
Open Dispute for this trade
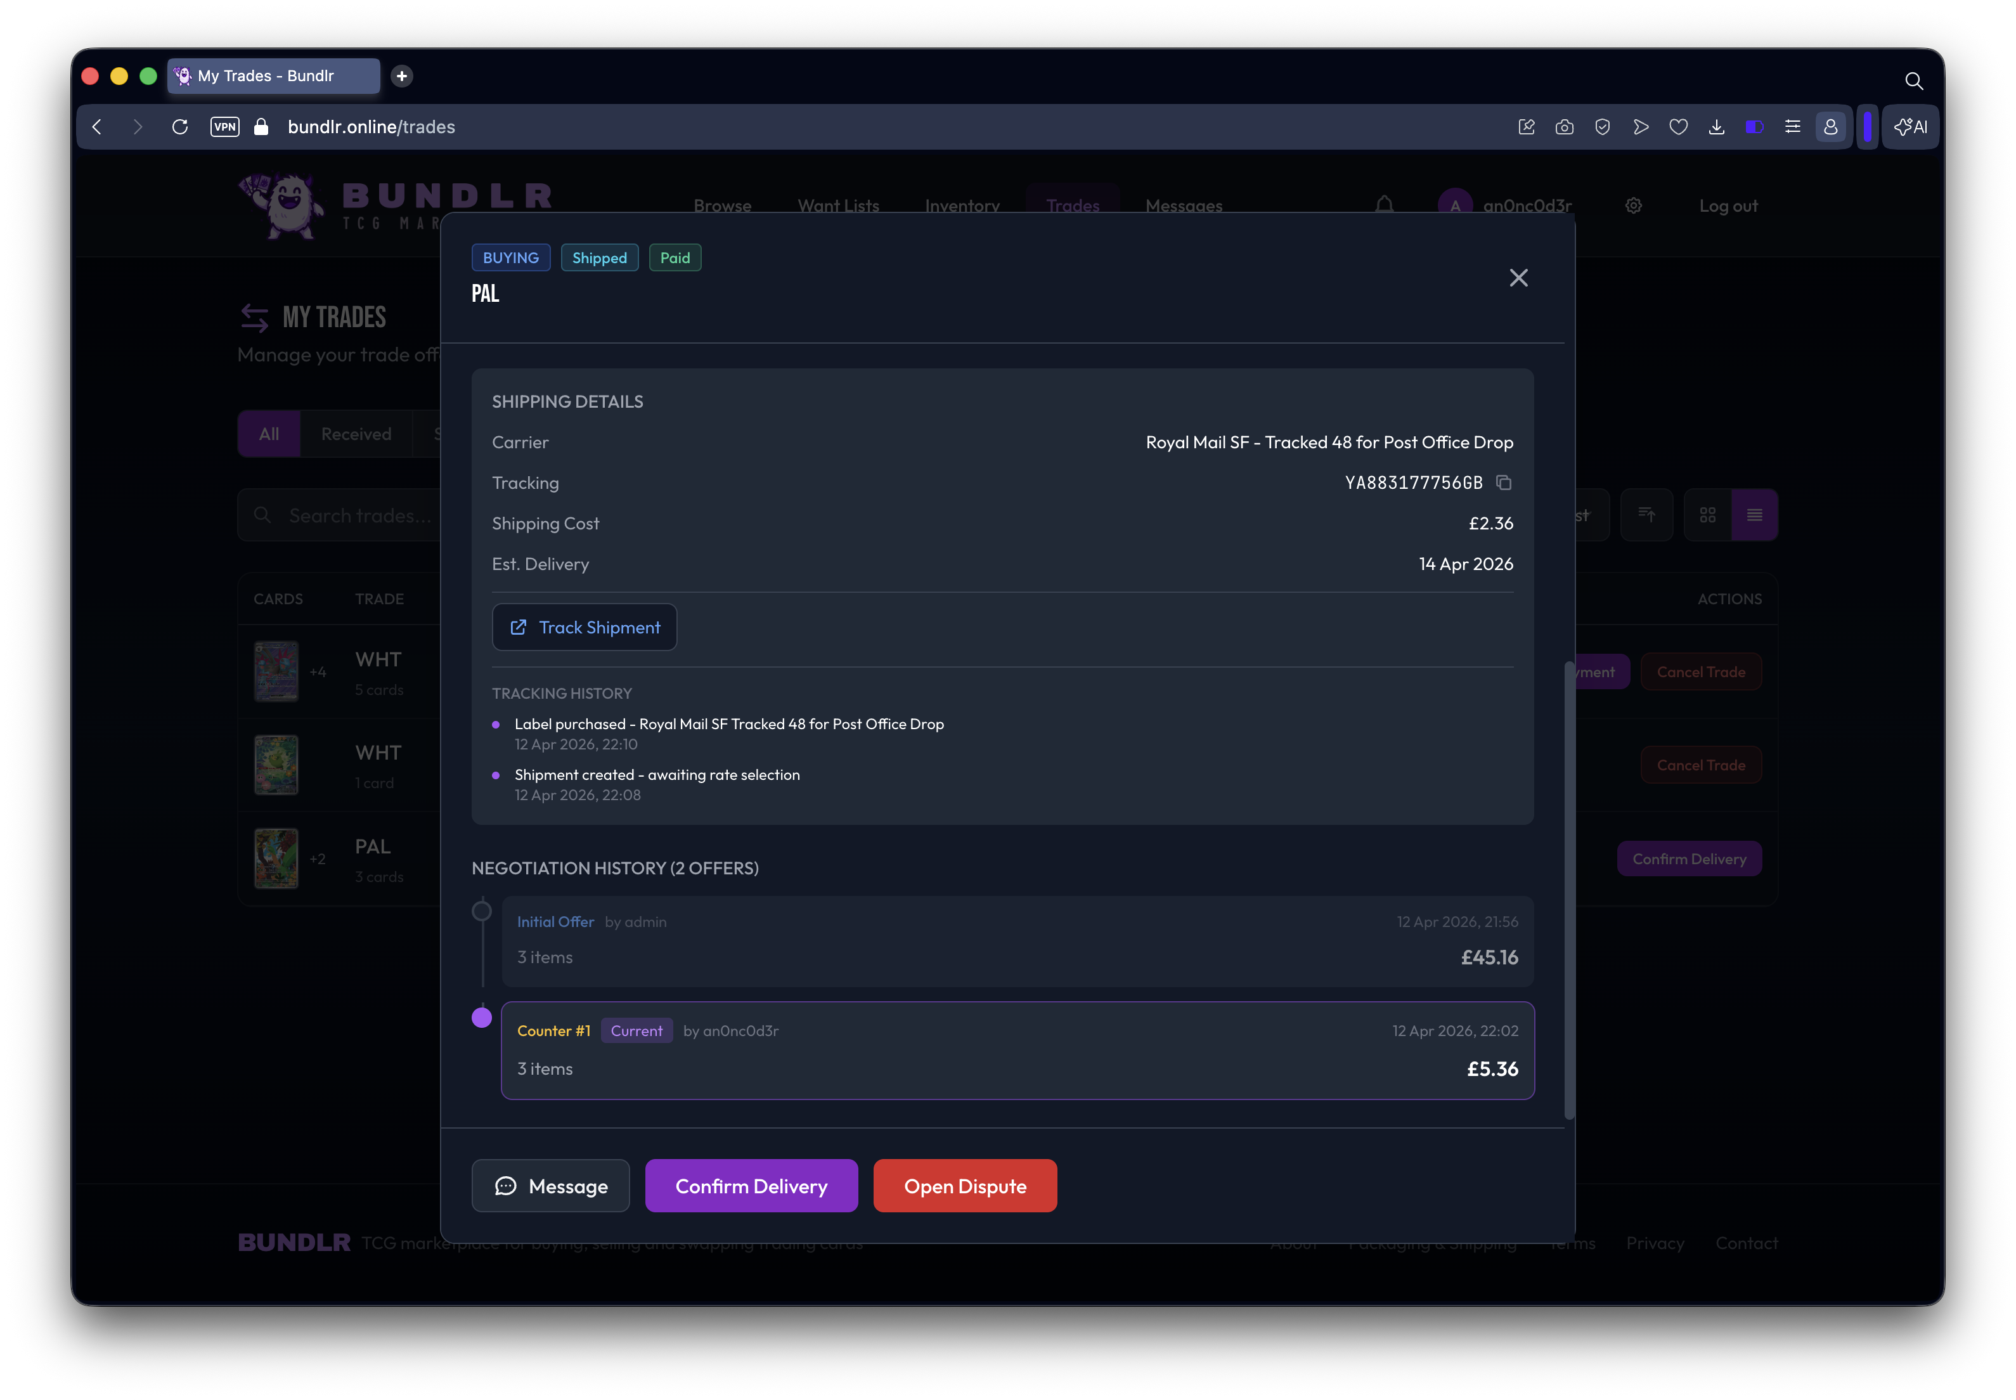[x=965, y=1186]
